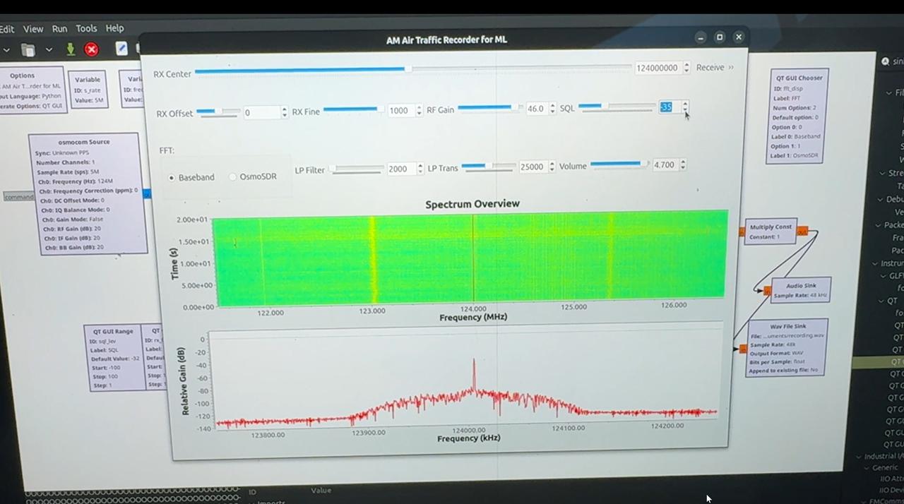The width and height of the screenshot is (904, 504).
Task: Click the LP Trans slider
Action: pos(489,166)
